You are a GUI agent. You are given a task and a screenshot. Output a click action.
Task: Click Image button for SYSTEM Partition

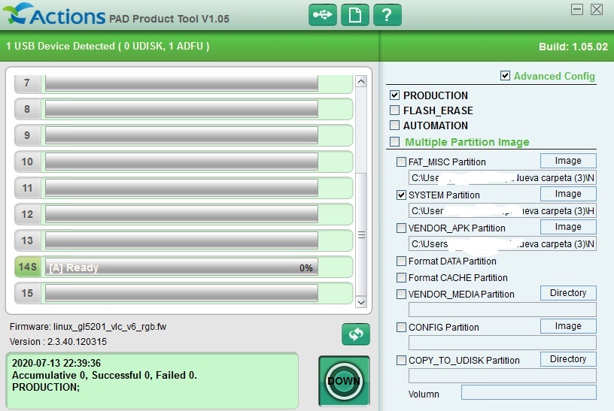point(568,194)
